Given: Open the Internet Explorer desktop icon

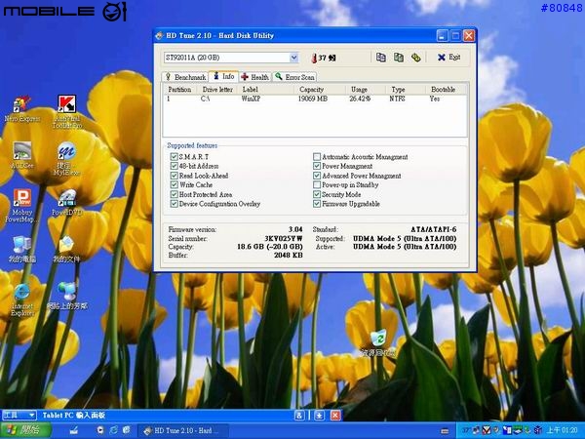Looking at the screenshot, I should 22,300.
